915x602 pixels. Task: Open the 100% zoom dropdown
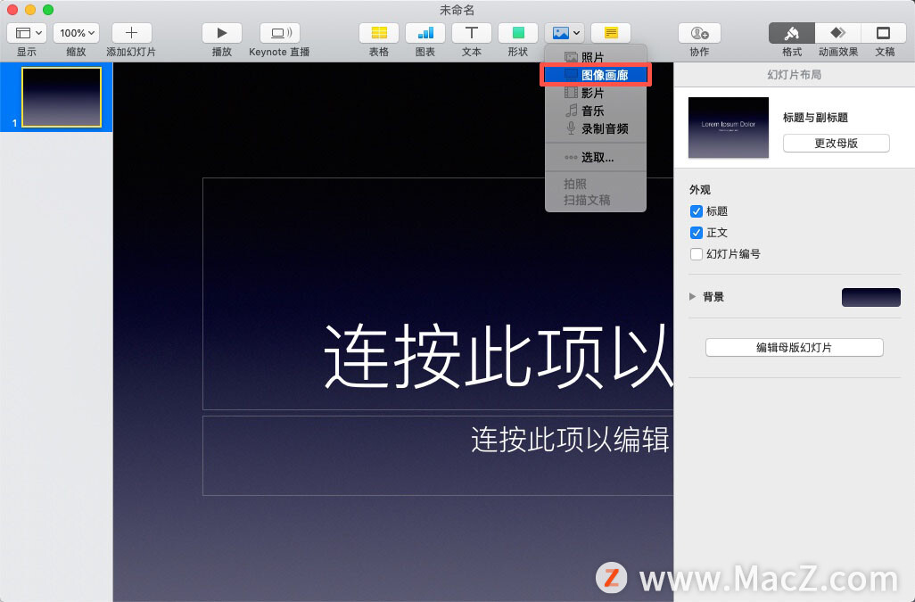[77, 33]
